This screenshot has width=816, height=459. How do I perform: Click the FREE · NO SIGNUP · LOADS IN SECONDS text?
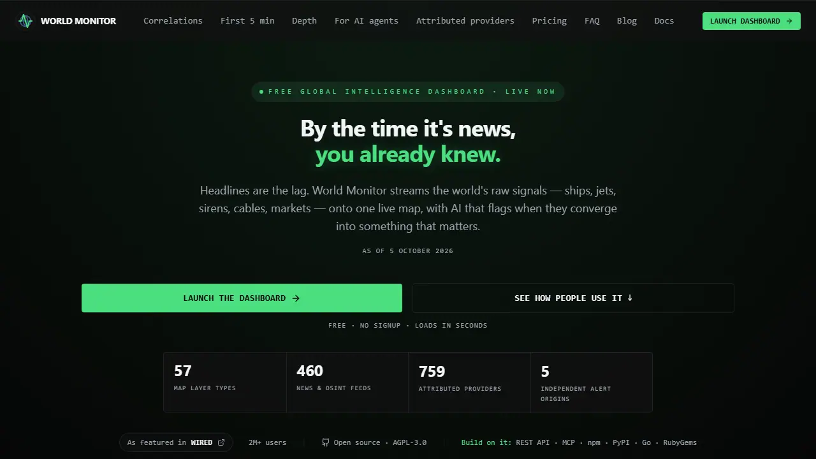(x=408, y=326)
